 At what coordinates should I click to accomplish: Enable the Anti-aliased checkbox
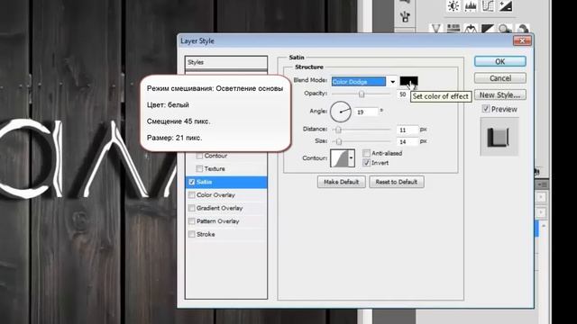coord(367,153)
